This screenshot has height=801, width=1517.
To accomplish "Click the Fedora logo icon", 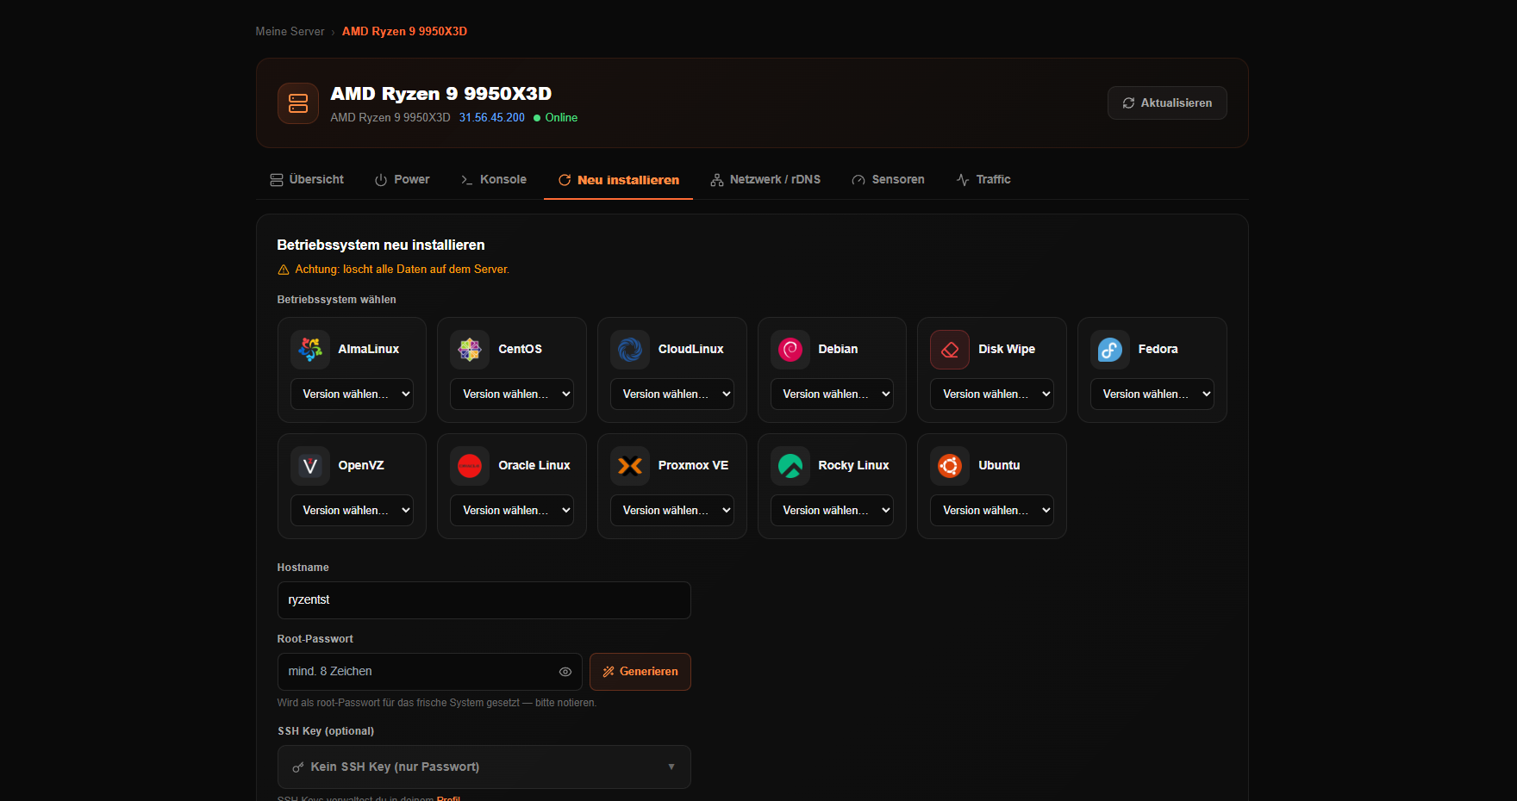I will coord(1110,349).
